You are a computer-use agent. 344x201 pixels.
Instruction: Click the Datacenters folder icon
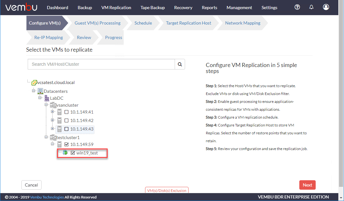[x=40, y=91]
